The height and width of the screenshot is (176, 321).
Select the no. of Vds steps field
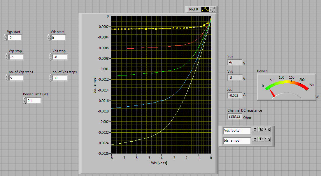pos(60,78)
